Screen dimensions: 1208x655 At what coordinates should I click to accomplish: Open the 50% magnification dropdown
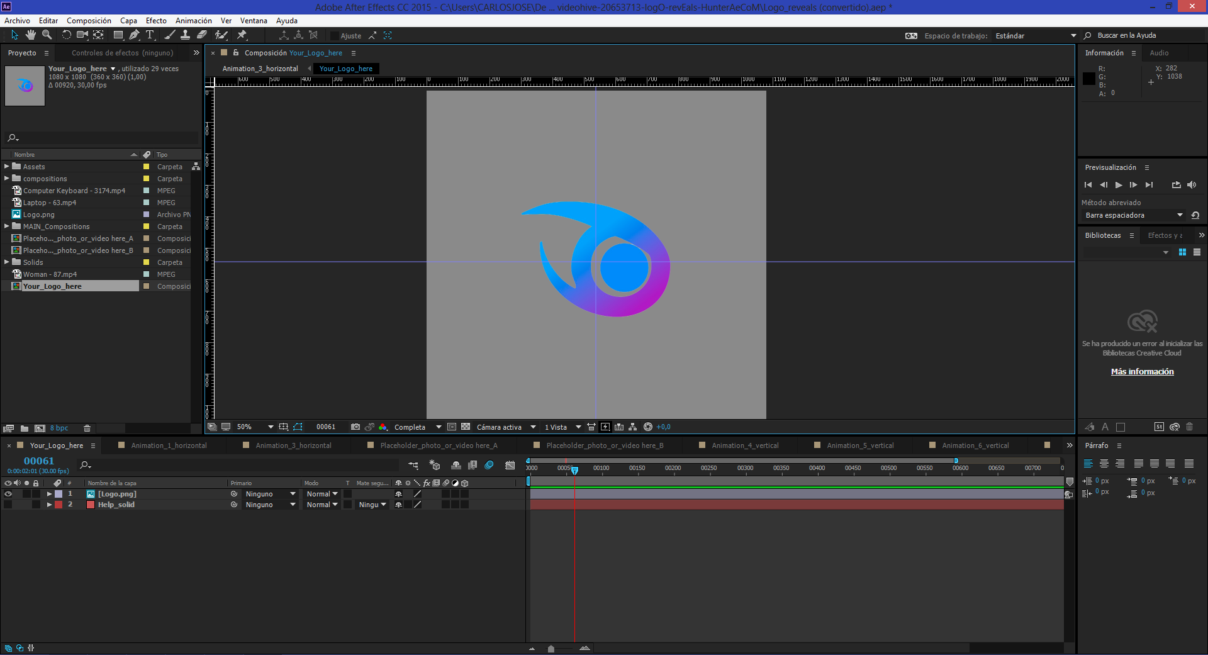pyautogui.click(x=255, y=427)
